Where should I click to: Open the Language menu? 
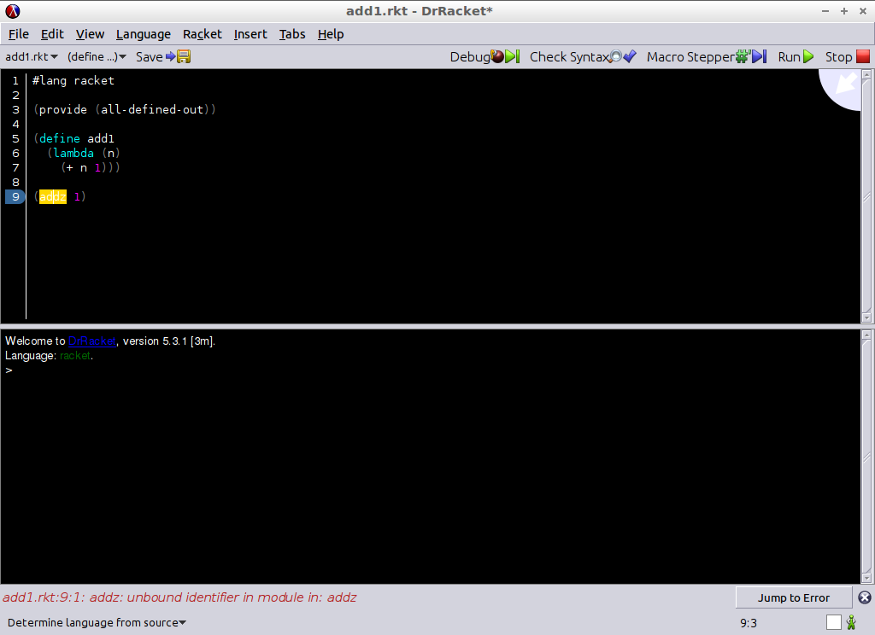(144, 34)
